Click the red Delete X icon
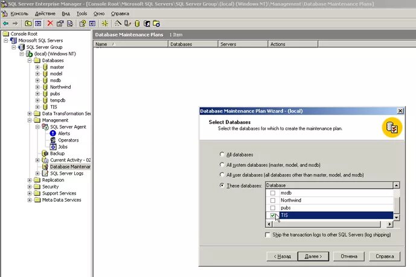Image resolution: width=416 pixels, height=277 pixels. click(x=50, y=23)
